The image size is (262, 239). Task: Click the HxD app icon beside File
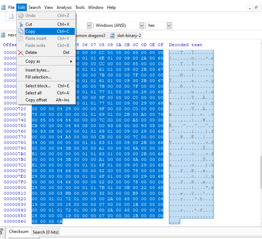(x=3, y=7)
